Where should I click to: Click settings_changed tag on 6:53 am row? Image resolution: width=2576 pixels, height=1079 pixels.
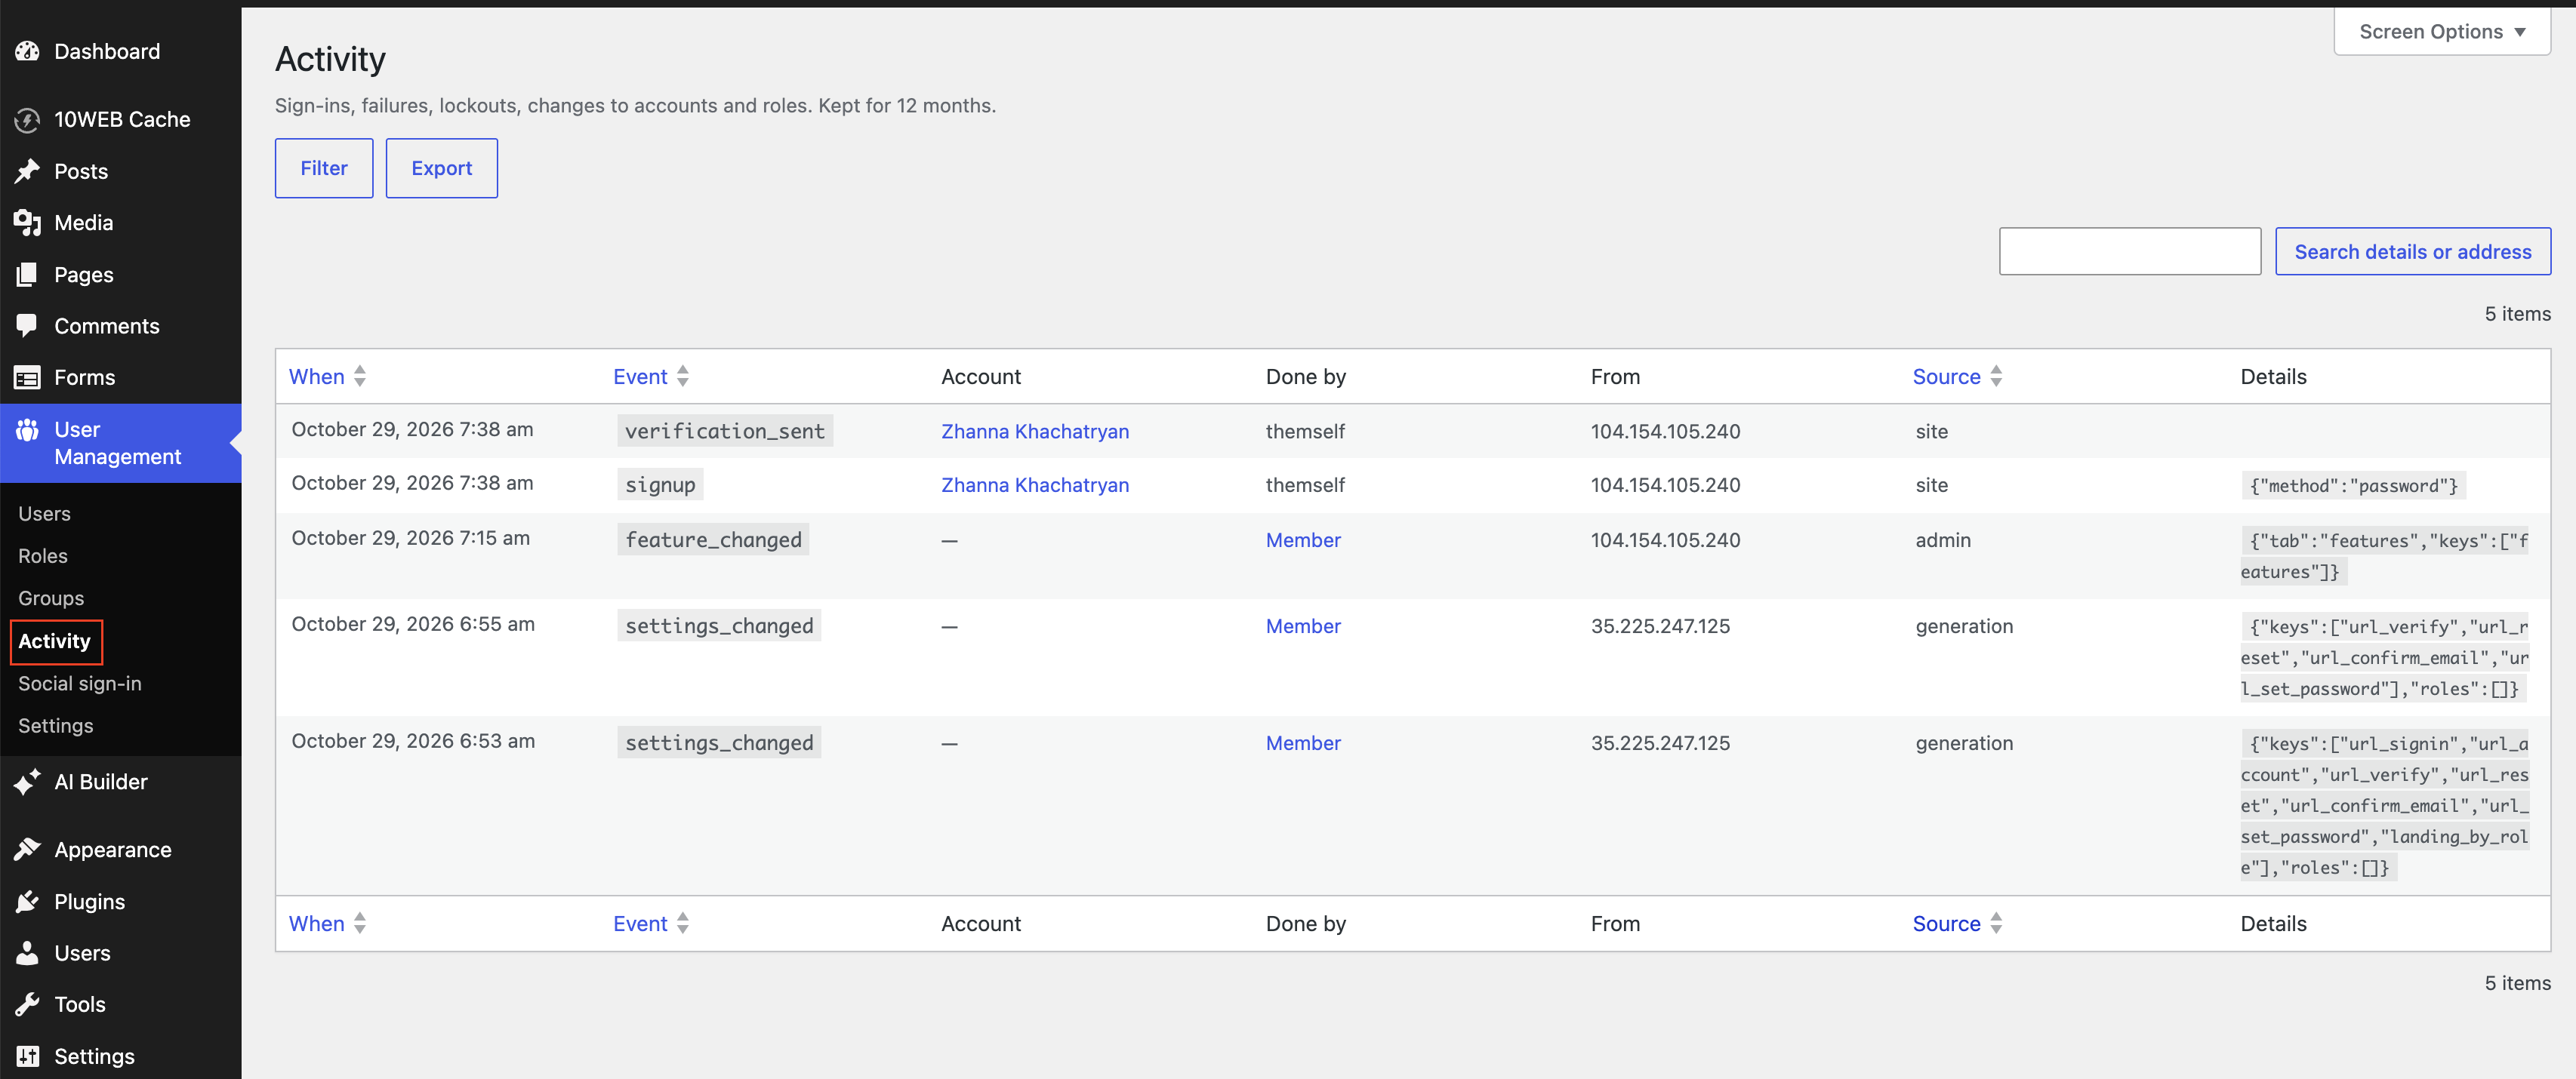(x=719, y=743)
